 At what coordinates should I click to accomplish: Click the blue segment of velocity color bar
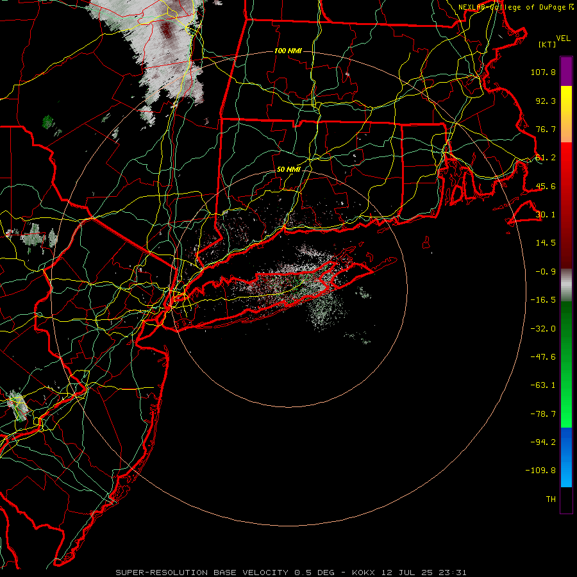566,457
